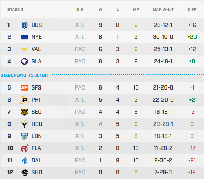The image size is (204, 179).
Task: Open the NYE team name link
Action: pos(36,37)
